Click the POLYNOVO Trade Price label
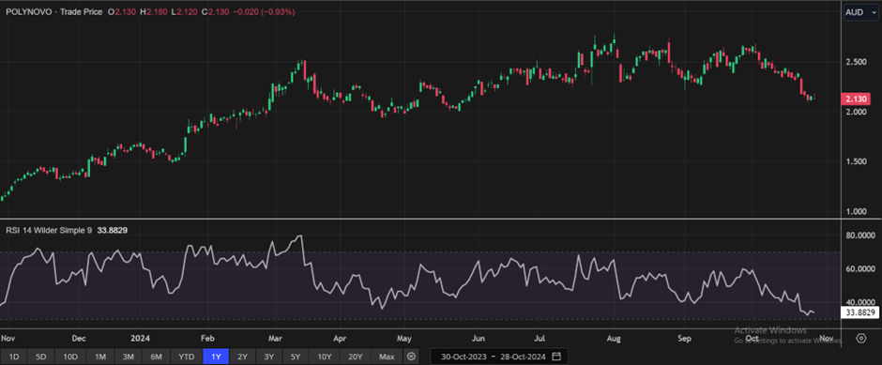Screen dimensions: 882x365 coord(54,12)
